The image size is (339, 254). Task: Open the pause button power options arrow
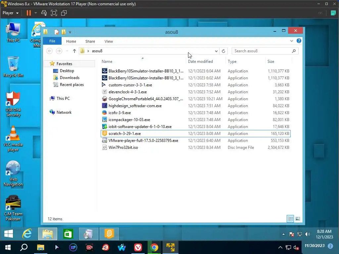point(36,13)
